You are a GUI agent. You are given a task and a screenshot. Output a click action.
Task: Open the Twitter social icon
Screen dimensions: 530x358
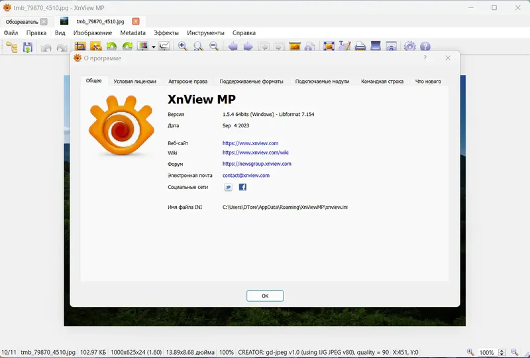point(228,187)
